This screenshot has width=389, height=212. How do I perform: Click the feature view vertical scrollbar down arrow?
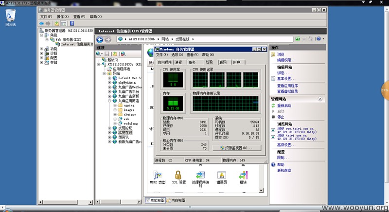261,190
